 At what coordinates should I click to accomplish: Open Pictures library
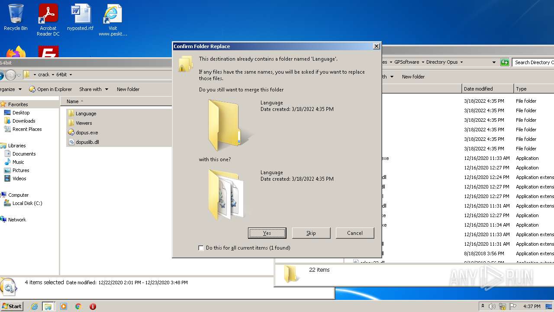[21, 170]
